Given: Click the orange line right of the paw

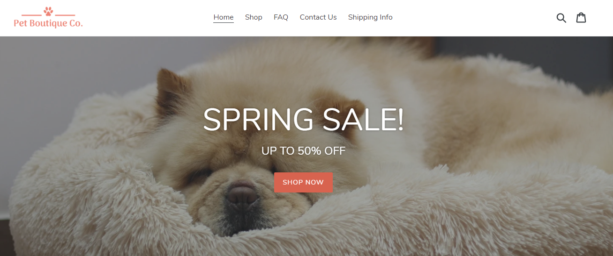Looking at the screenshot, I should click(x=65, y=15).
